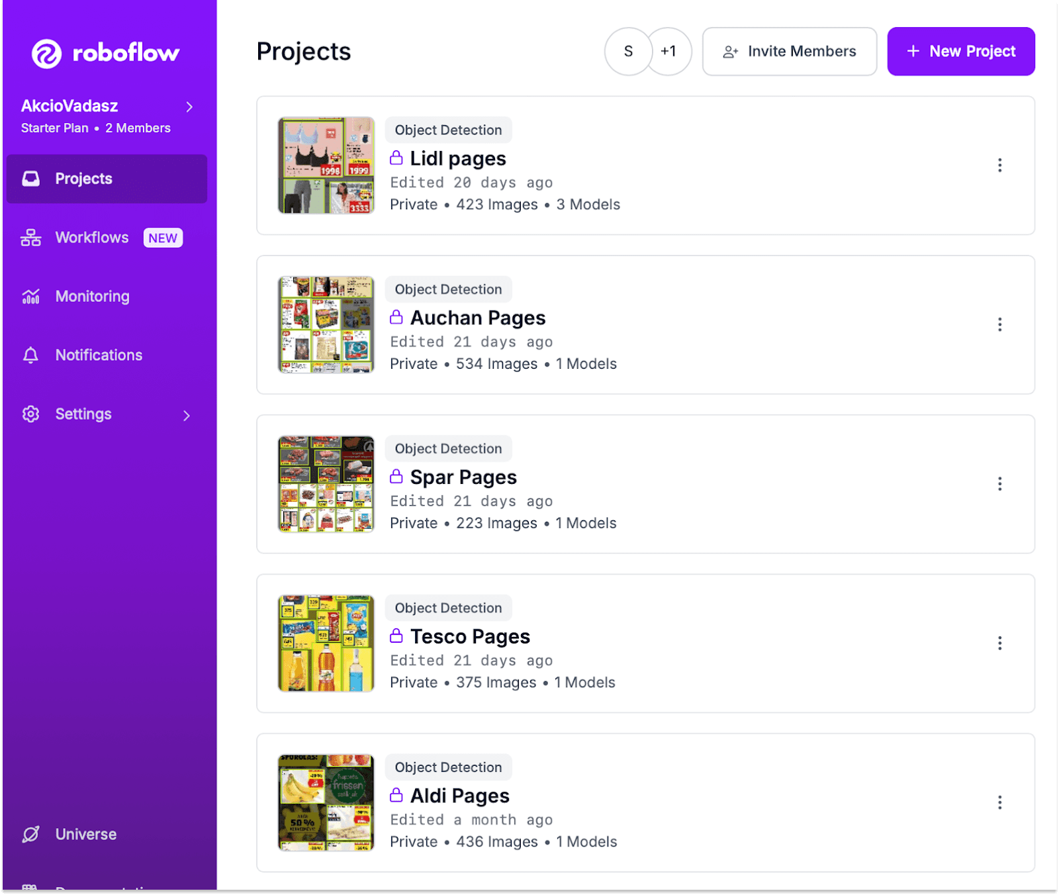Image resolution: width=1059 pixels, height=895 pixels.
Task: Click the Lidl pages thumbnail
Action: click(x=326, y=165)
